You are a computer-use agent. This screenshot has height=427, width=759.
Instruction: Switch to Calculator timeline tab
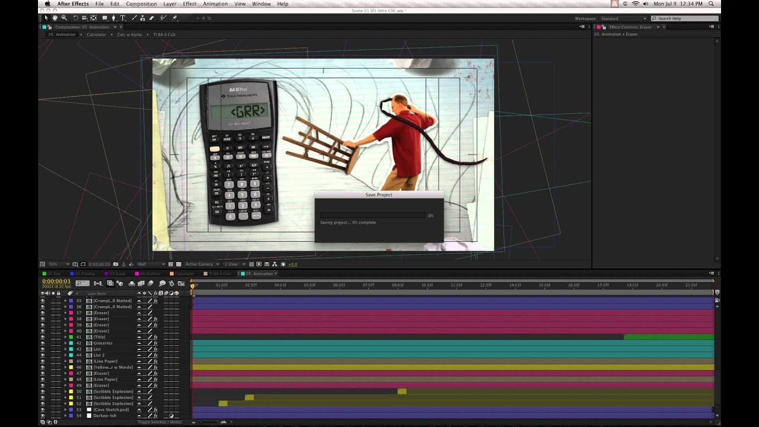184,273
